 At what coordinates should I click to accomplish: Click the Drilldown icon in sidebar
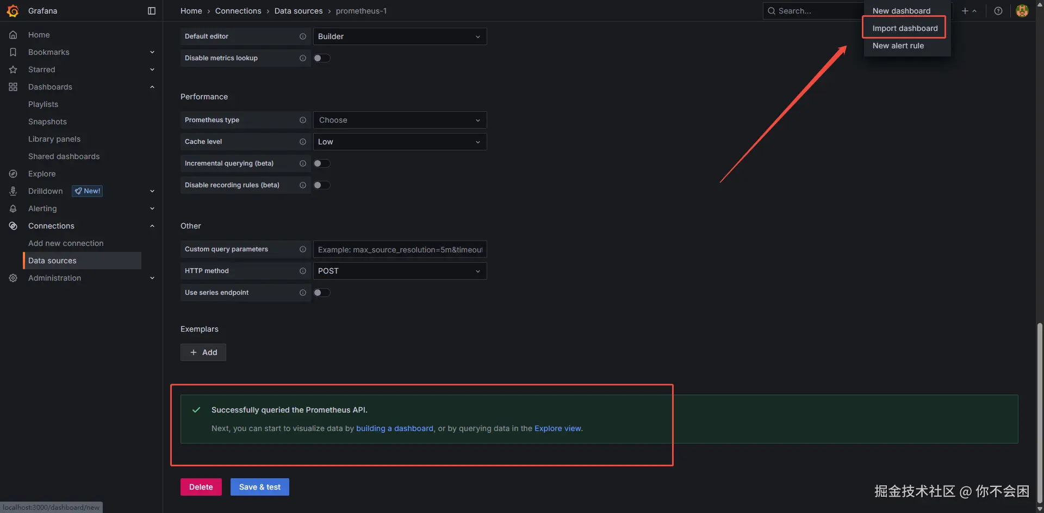tap(13, 191)
